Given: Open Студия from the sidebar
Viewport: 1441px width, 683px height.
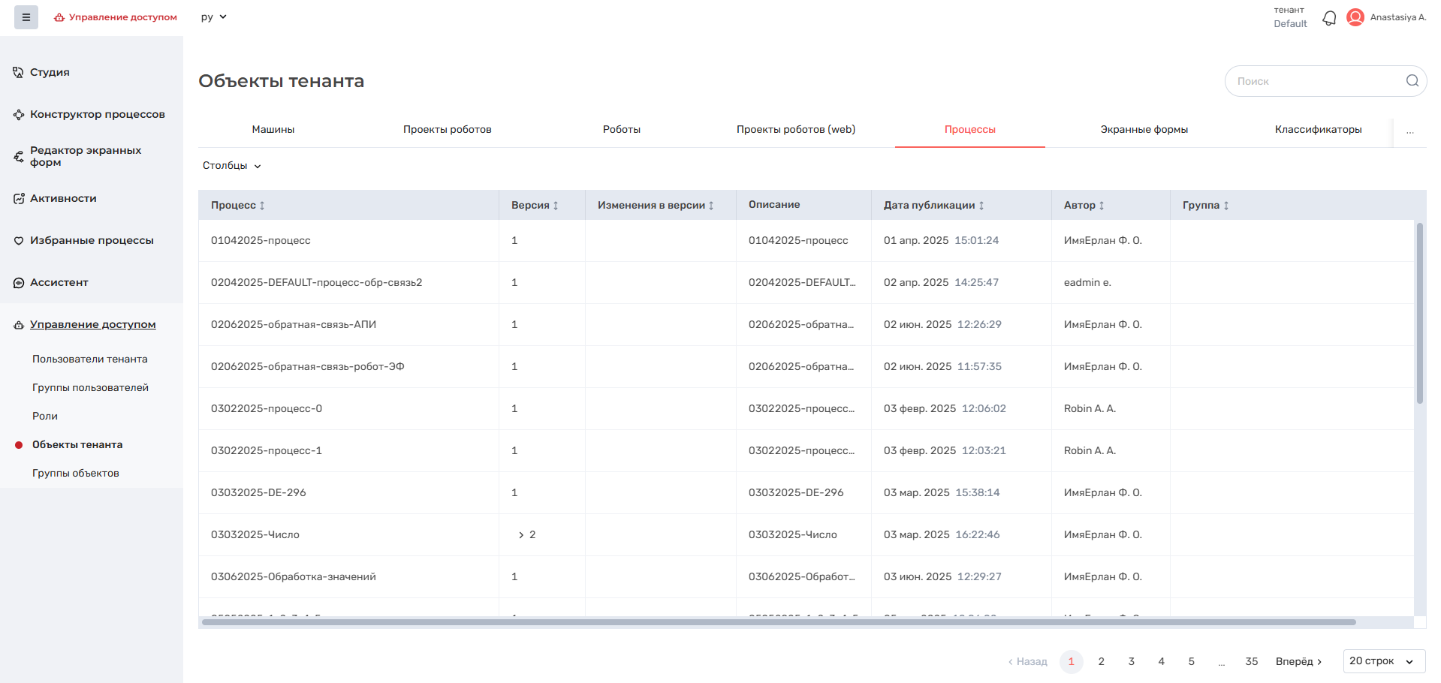Looking at the screenshot, I should click(50, 72).
